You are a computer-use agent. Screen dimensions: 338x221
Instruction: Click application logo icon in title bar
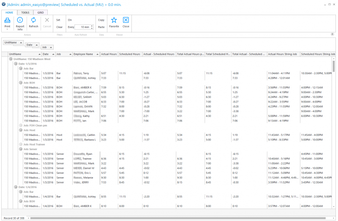[3, 4]
